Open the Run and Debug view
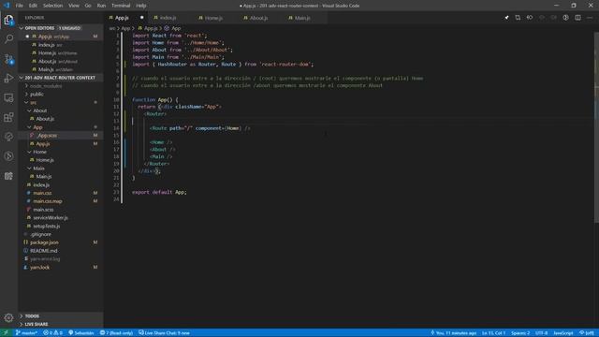Viewport: 599px width, 337px height. click(8, 79)
